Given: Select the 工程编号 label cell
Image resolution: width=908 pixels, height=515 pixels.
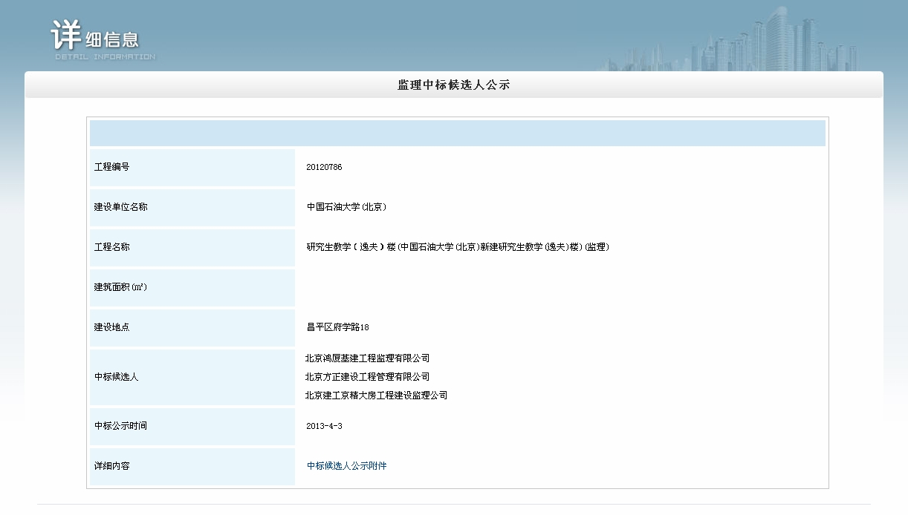Looking at the screenshot, I should tap(192, 167).
